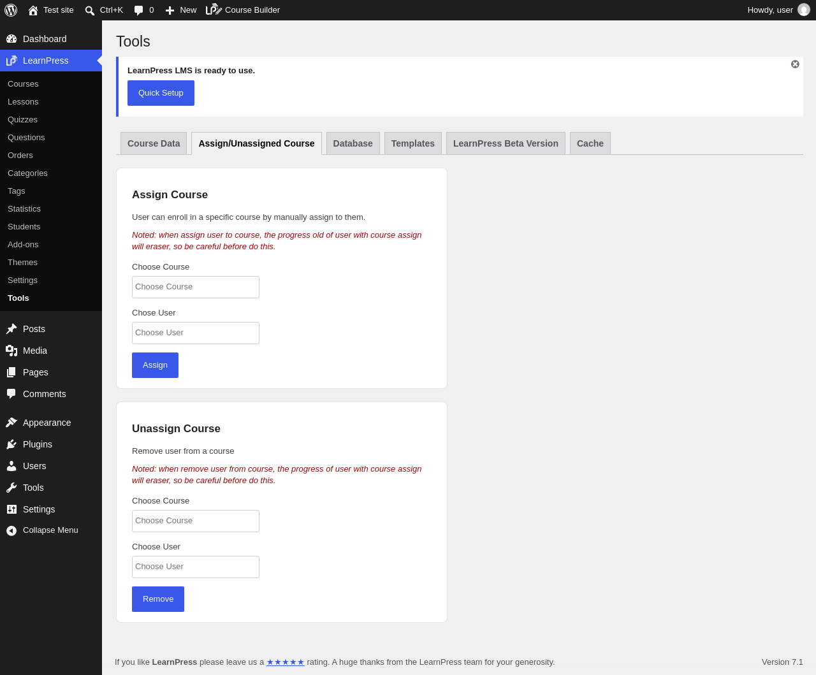
Task: Click the Appearance paintbrush icon
Action: click(x=11, y=423)
